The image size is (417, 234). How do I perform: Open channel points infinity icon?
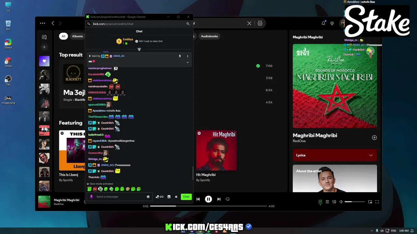click(160, 197)
